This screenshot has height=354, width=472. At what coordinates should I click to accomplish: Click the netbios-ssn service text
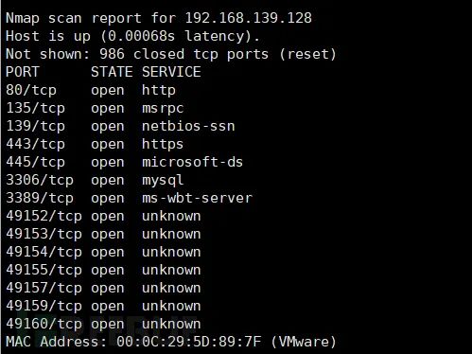(188, 126)
